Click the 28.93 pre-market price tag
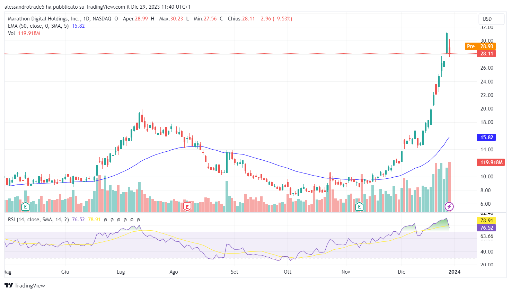The height and width of the screenshot is (293, 511). coord(486,46)
